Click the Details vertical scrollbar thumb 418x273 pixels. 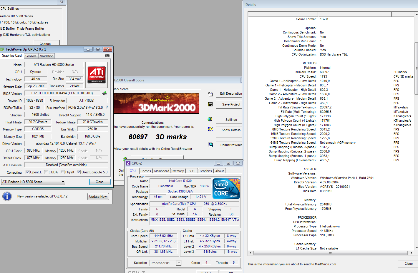pyautogui.click(x=416, y=68)
